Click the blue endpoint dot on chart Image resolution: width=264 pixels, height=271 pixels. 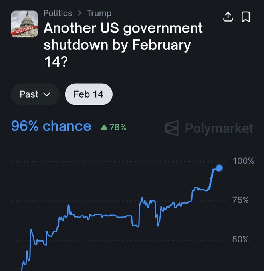point(219,168)
